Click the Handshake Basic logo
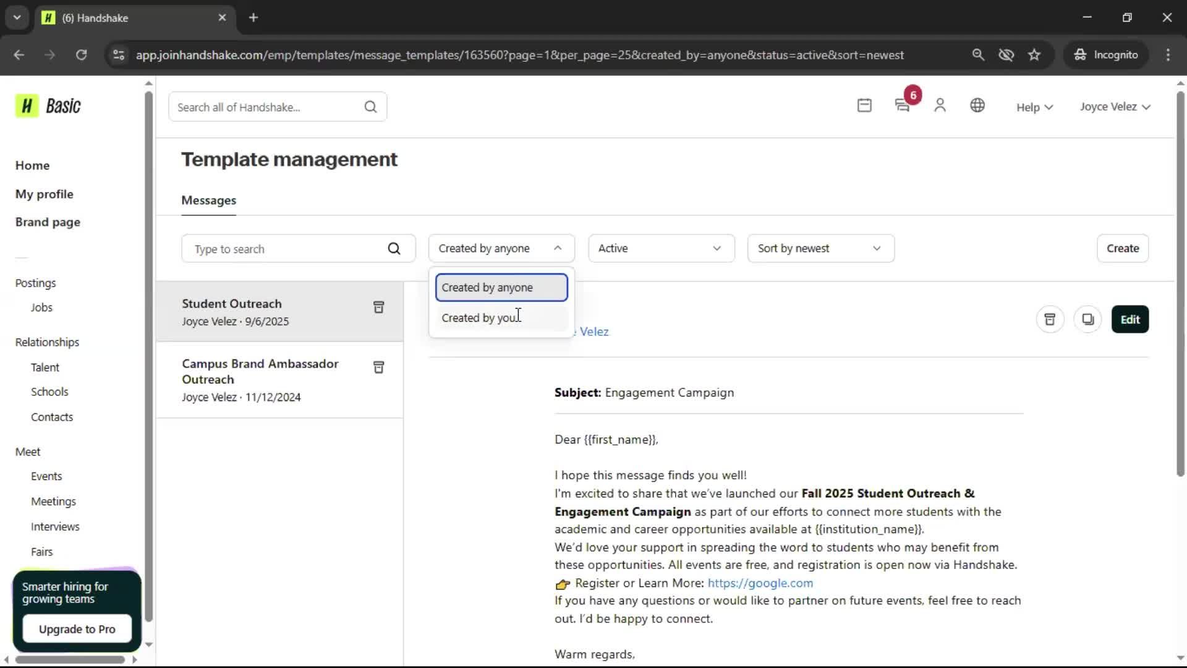Screen dimensions: 1187x668 [48, 106]
